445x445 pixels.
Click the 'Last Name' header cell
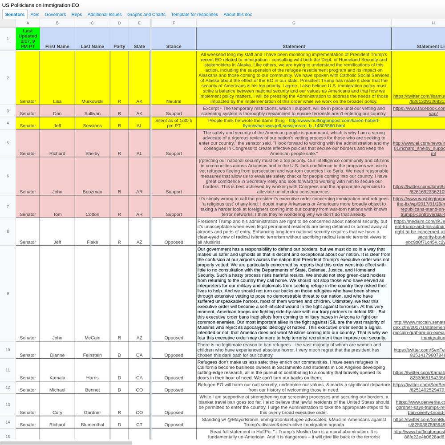(93, 39)
